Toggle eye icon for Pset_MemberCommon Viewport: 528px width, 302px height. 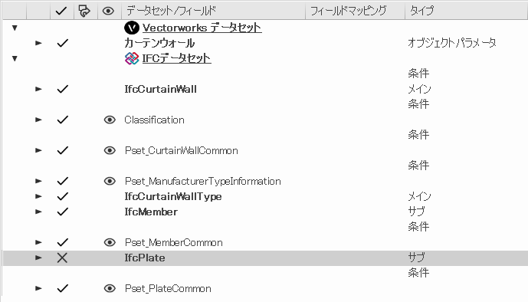point(110,242)
